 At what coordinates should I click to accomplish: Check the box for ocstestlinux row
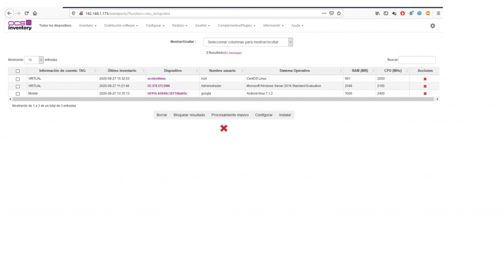tap(18, 79)
